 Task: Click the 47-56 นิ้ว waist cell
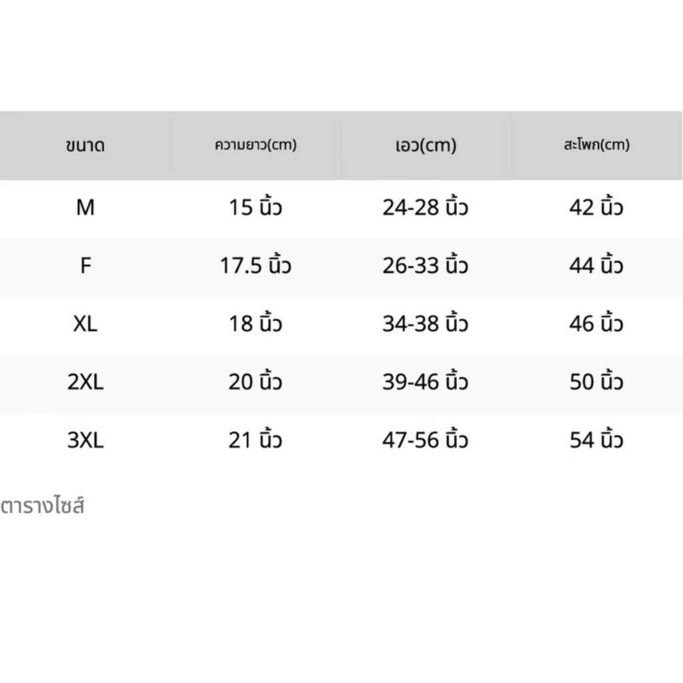(x=426, y=440)
